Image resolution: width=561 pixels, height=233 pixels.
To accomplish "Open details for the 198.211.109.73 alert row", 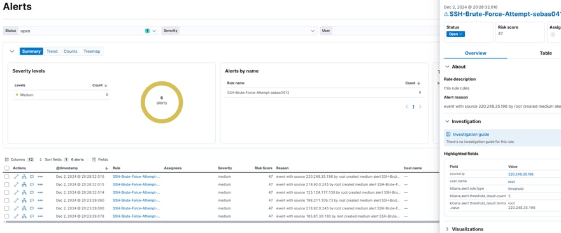I will click(x=16, y=200).
